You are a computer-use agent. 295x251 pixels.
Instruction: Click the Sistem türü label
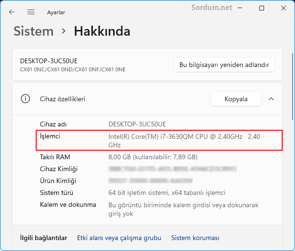click(57, 193)
